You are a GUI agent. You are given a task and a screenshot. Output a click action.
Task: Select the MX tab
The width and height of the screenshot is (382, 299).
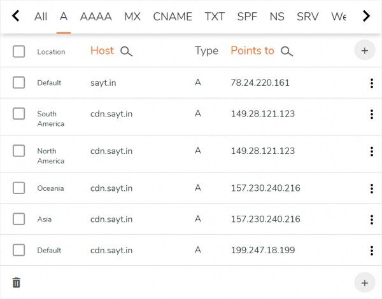[x=132, y=17]
